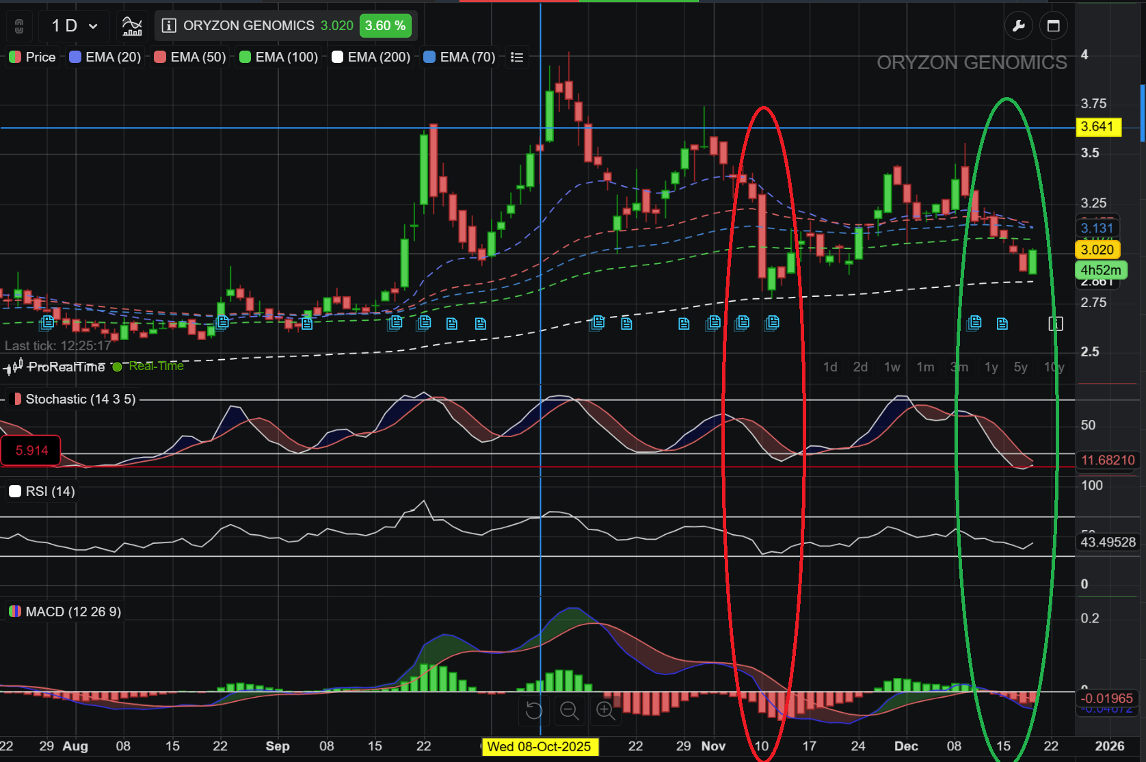Click the green 3.60 % change badge
This screenshot has height=762, width=1146.
coord(386,26)
